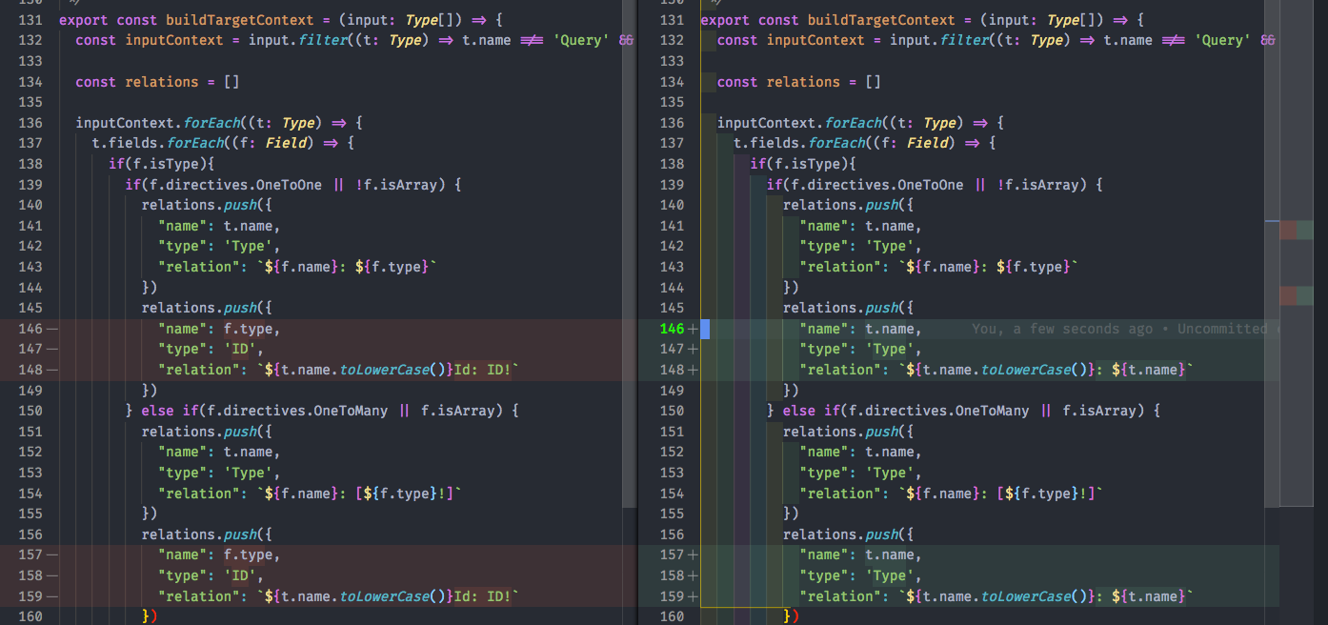Click OneToMany on left line 150

coord(351,411)
